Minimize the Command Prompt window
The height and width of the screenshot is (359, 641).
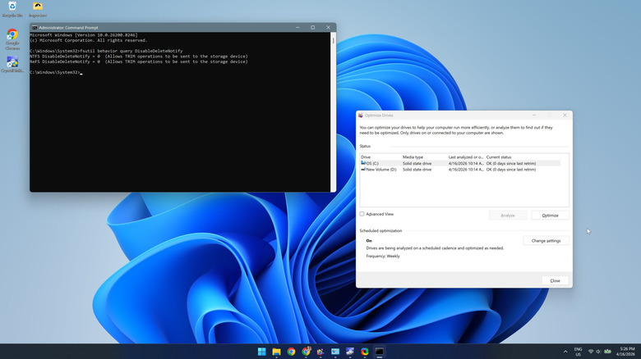pyautogui.click(x=297, y=28)
